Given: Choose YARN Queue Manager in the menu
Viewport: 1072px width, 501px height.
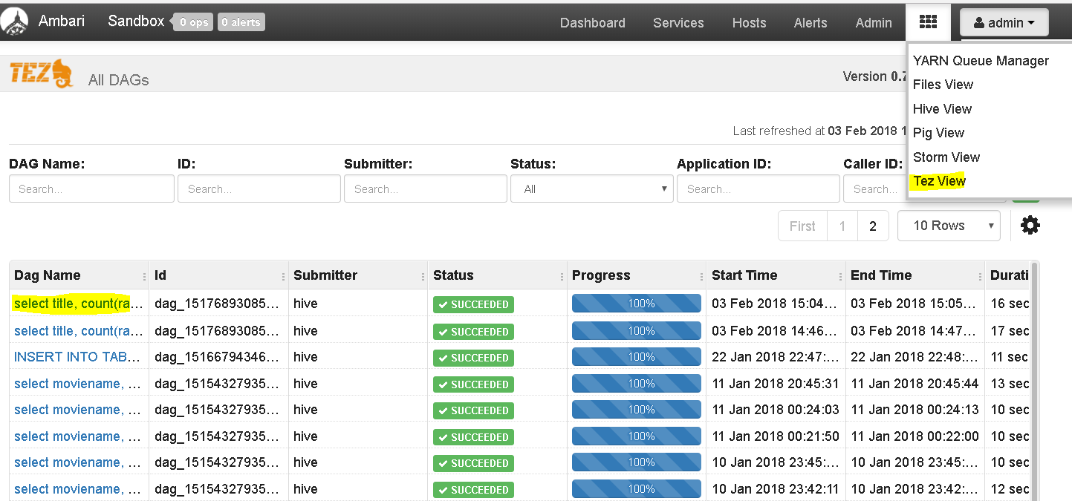Looking at the screenshot, I should click(981, 61).
